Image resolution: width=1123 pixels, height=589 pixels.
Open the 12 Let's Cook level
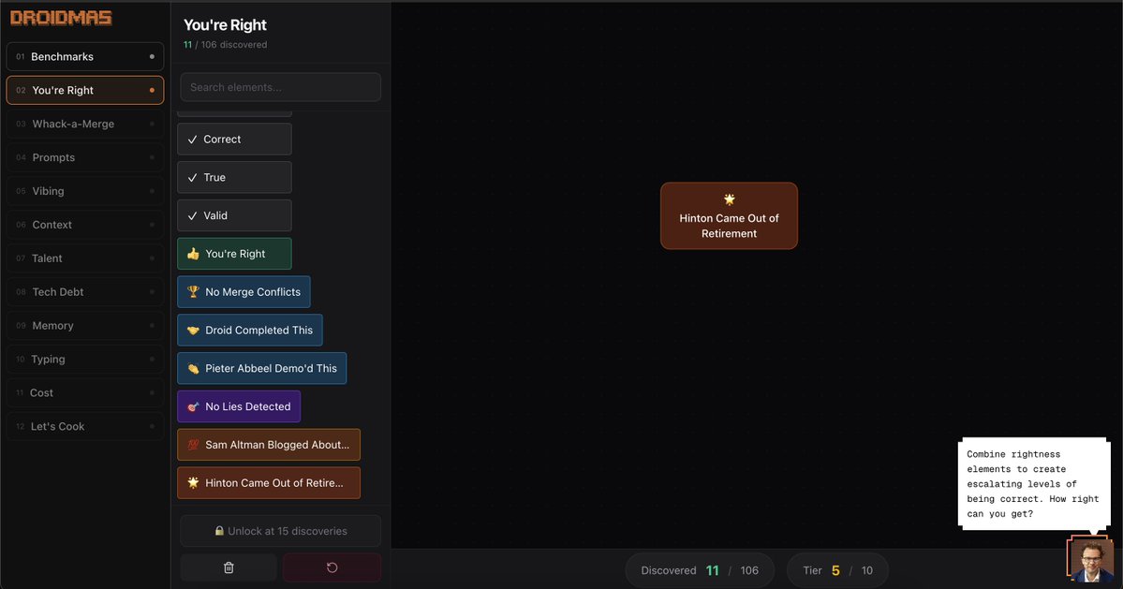[85, 427]
